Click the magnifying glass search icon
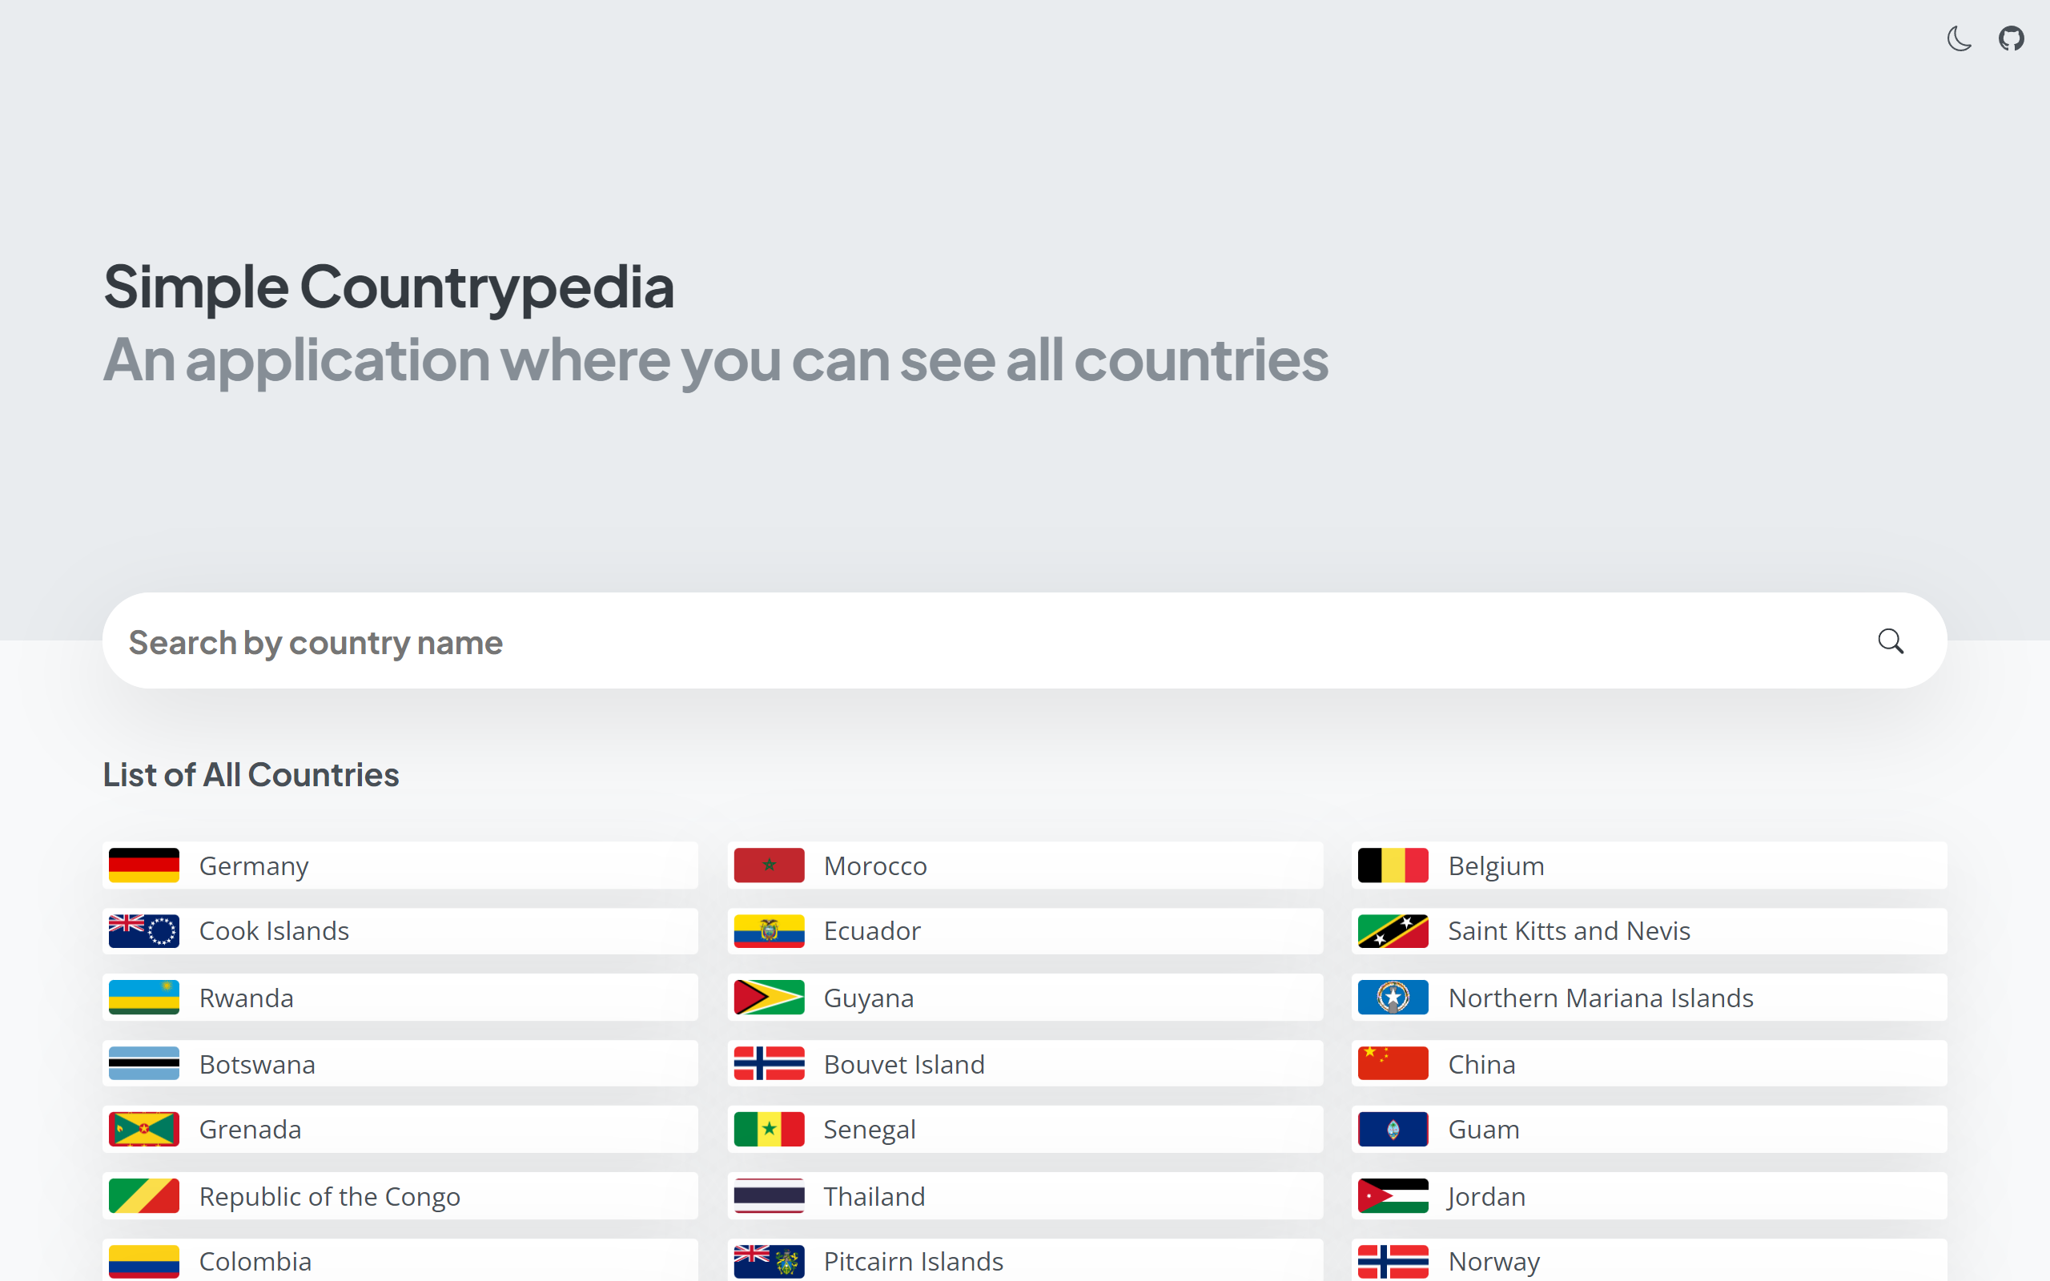Screen dimensions: 2050x1281 (1890, 641)
